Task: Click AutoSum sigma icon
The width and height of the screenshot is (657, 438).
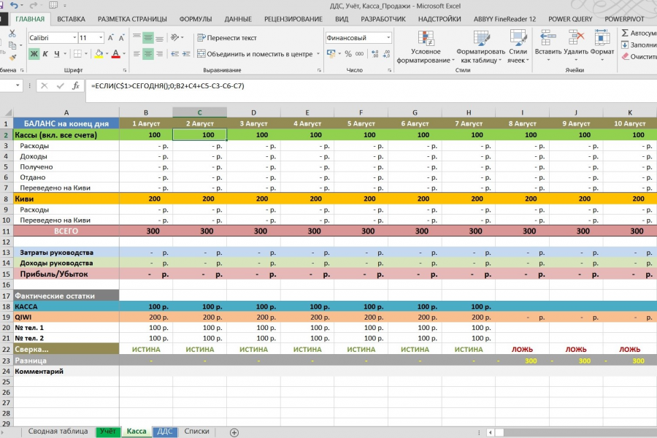Action: click(x=625, y=33)
